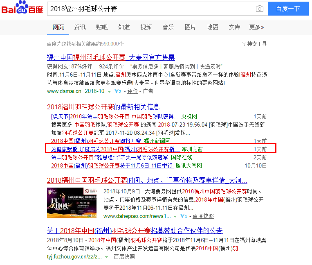Viewport: 312px width, 265px height.
Task: Open 2018中国(福州)羽毛球公开赛即将开赛 news link
Action: point(96,141)
